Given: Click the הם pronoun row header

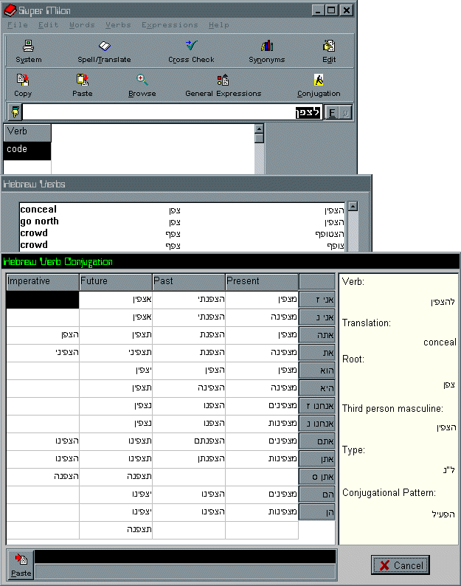Looking at the screenshot, I should point(316,494).
